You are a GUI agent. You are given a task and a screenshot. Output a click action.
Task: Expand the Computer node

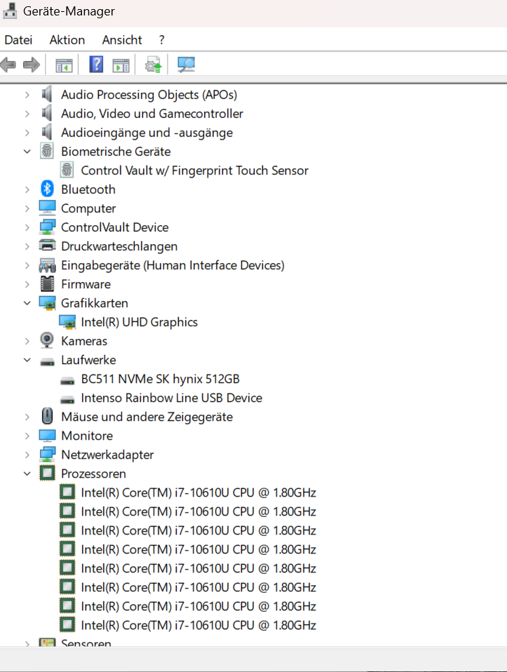tap(27, 208)
